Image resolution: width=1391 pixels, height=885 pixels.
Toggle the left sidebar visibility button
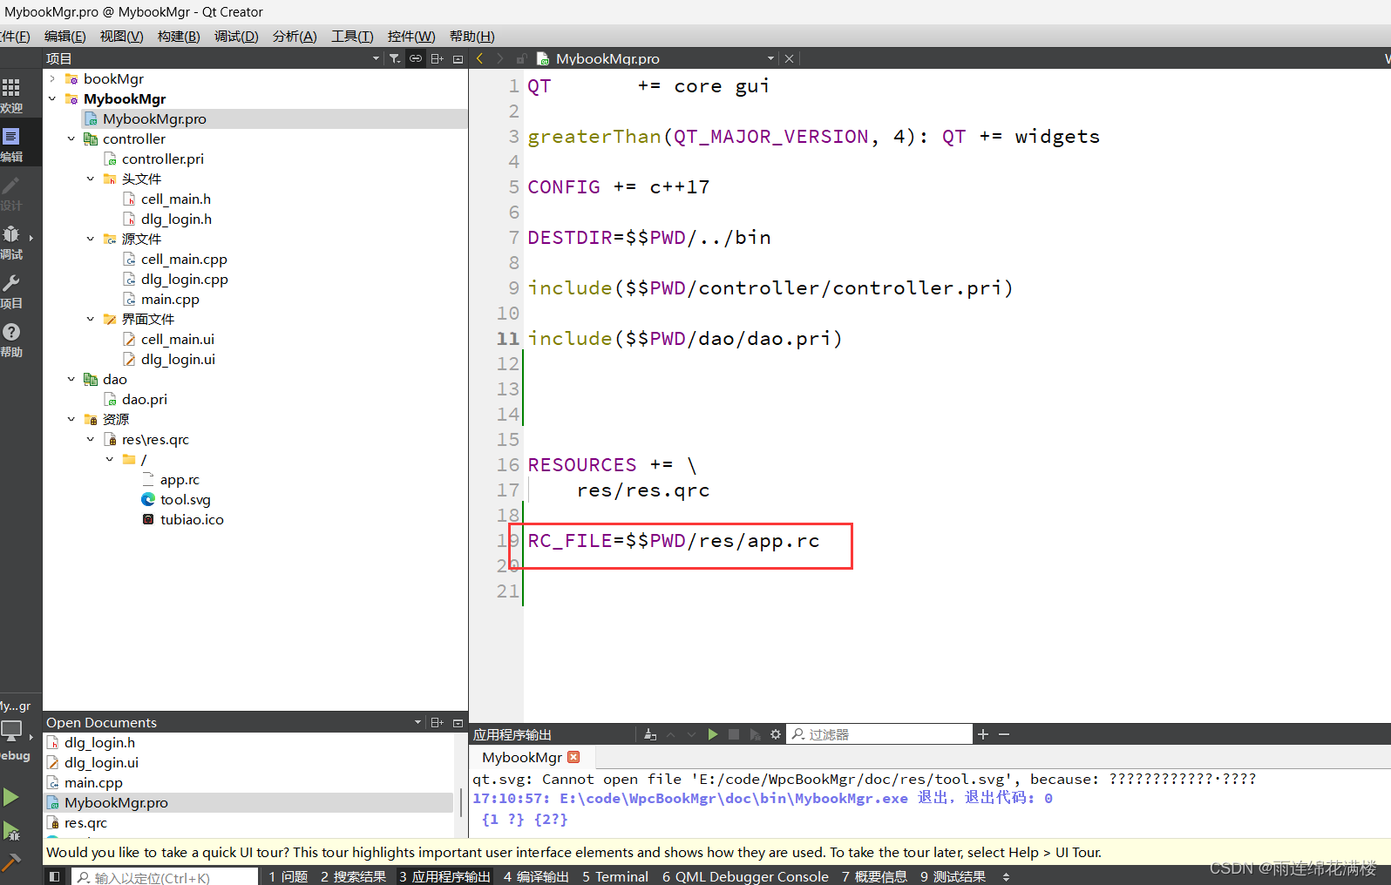(x=54, y=876)
